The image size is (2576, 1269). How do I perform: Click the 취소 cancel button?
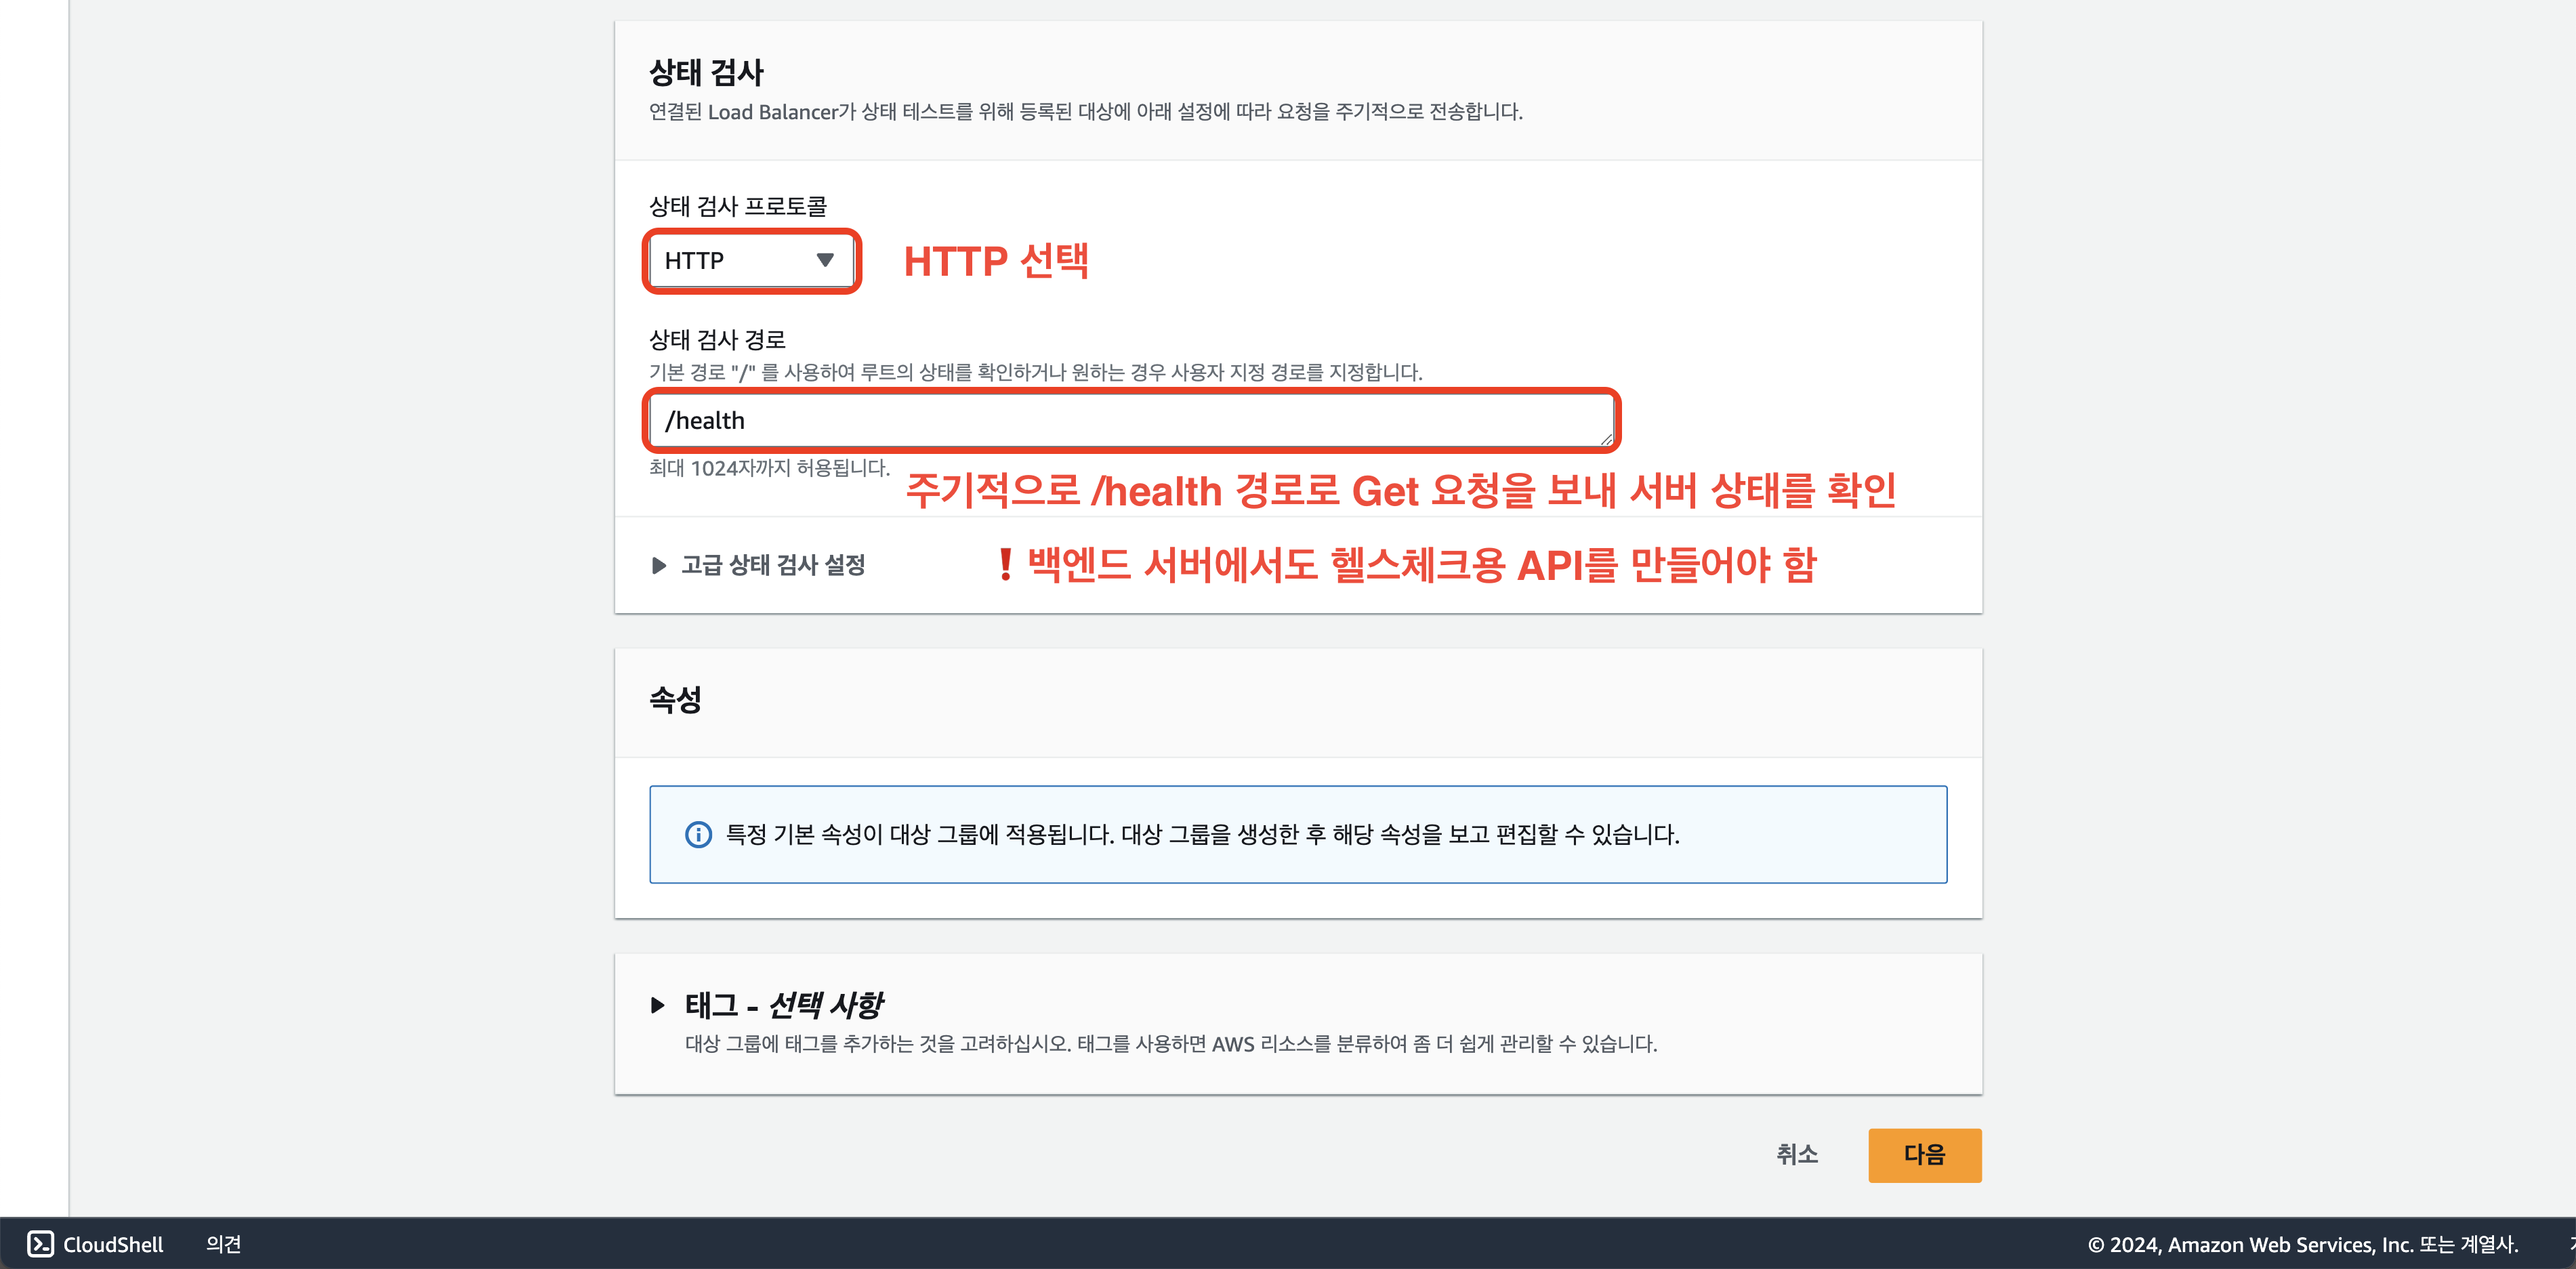(x=1796, y=1154)
